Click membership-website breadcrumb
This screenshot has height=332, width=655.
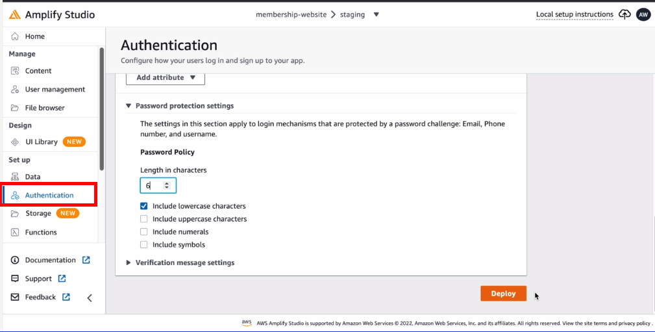(291, 15)
